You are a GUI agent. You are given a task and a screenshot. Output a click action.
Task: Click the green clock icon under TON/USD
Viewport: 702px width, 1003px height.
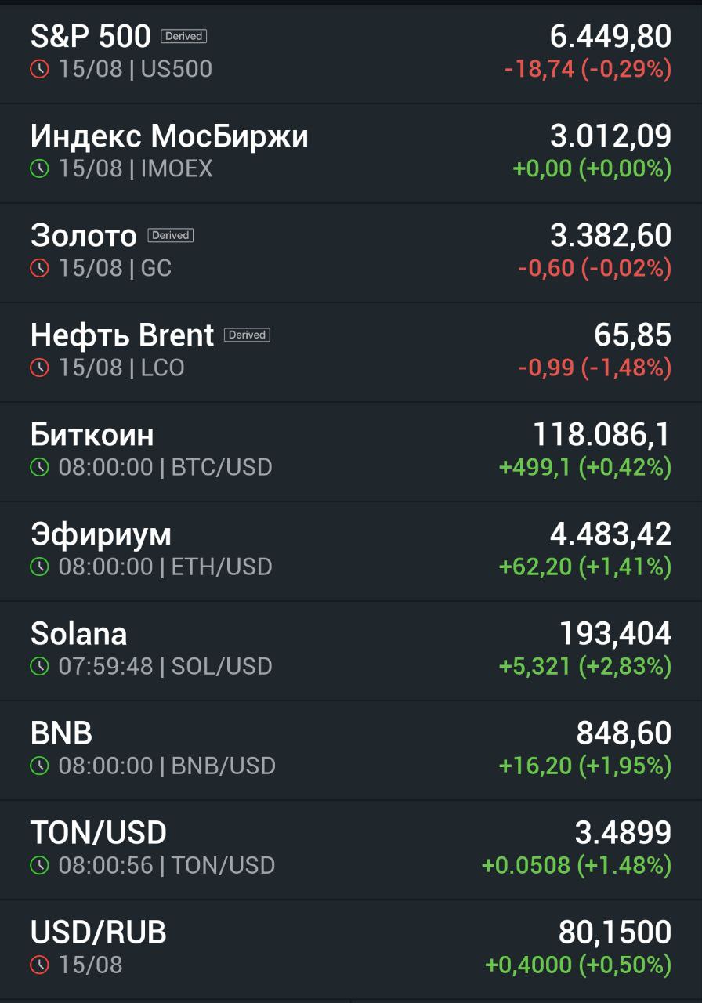coord(39,865)
